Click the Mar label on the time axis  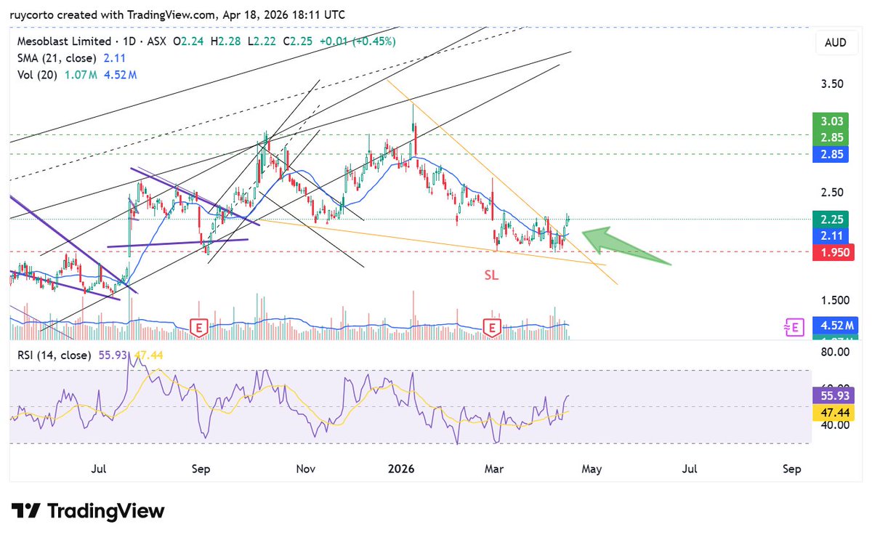(493, 469)
